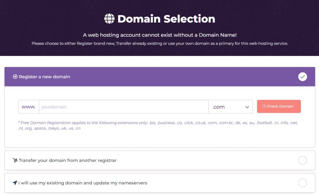Choose the radio for using my existing domain
This screenshot has height=196, width=319.
click(302, 183)
